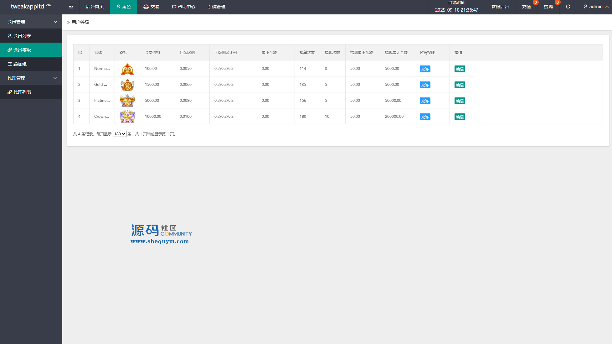This screenshot has width=612, height=344.
Task: Toggle 允许 invite permission for level 4
Action: coord(425,117)
